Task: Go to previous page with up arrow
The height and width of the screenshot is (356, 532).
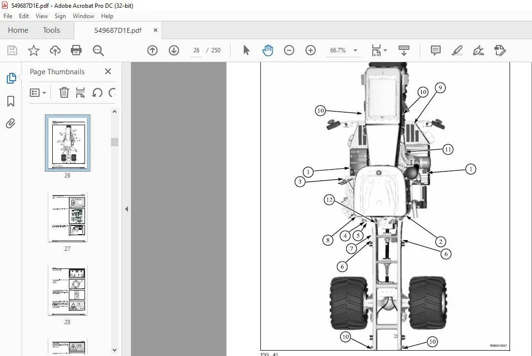Action: pos(152,50)
